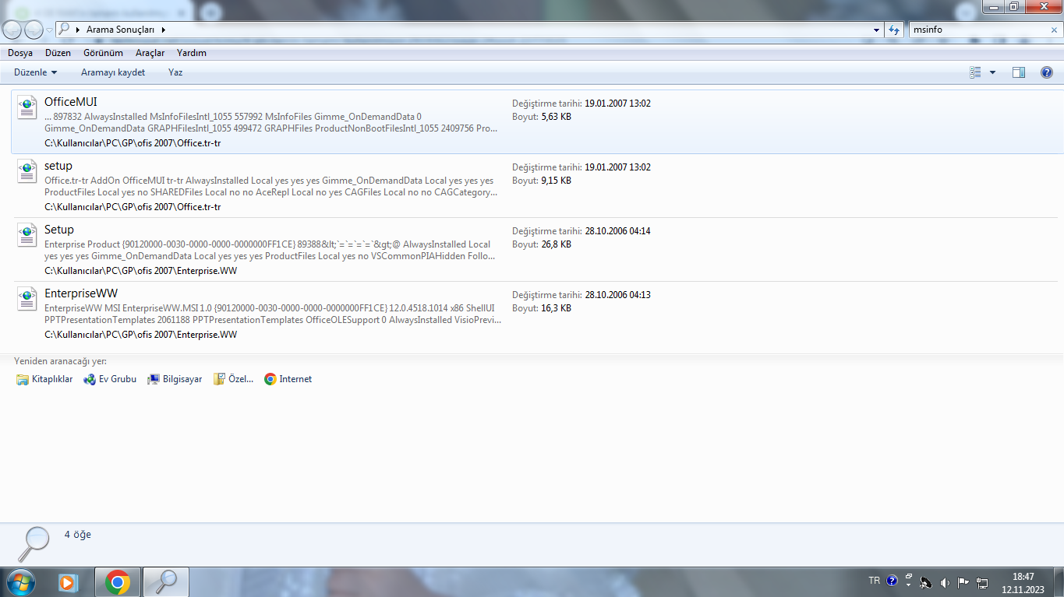Open Help with the question mark icon
Screen dimensions: 1064x597
[1047, 72]
